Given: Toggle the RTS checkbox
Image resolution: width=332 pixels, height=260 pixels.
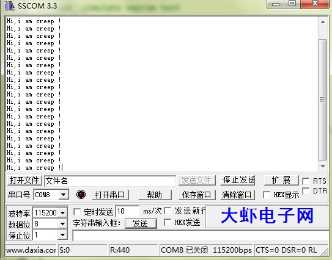Looking at the screenshot, I should tap(306, 181).
